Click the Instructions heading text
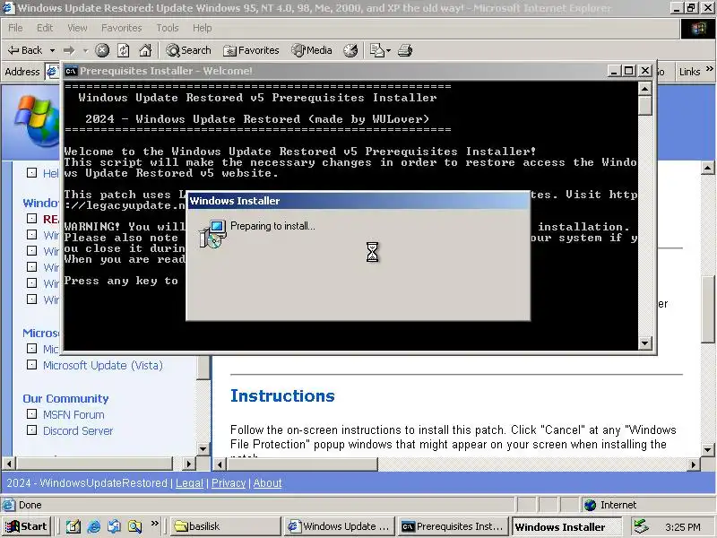Viewport: 717px width, 538px height. click(282, 396)
